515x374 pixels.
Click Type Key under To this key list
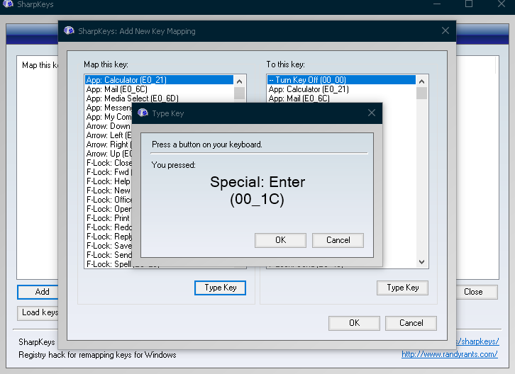pyautogui.click(x=402, y=288)
